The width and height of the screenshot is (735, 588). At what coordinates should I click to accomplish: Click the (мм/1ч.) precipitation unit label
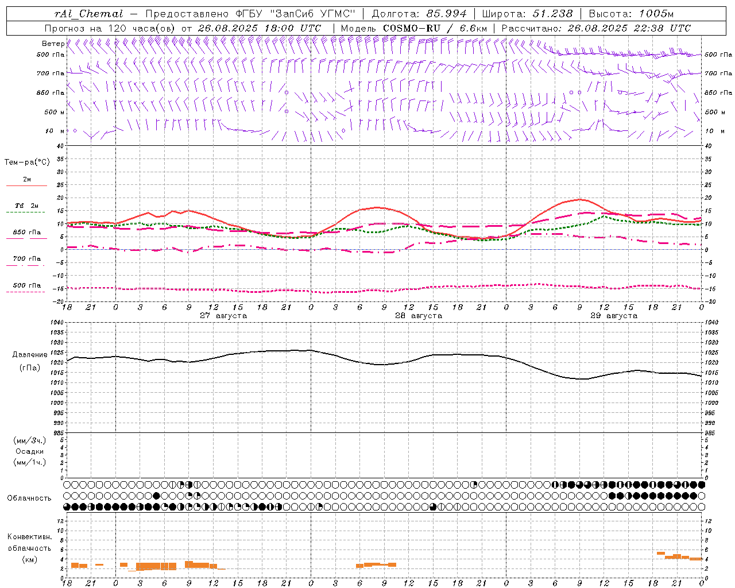[x=29, y=462]
